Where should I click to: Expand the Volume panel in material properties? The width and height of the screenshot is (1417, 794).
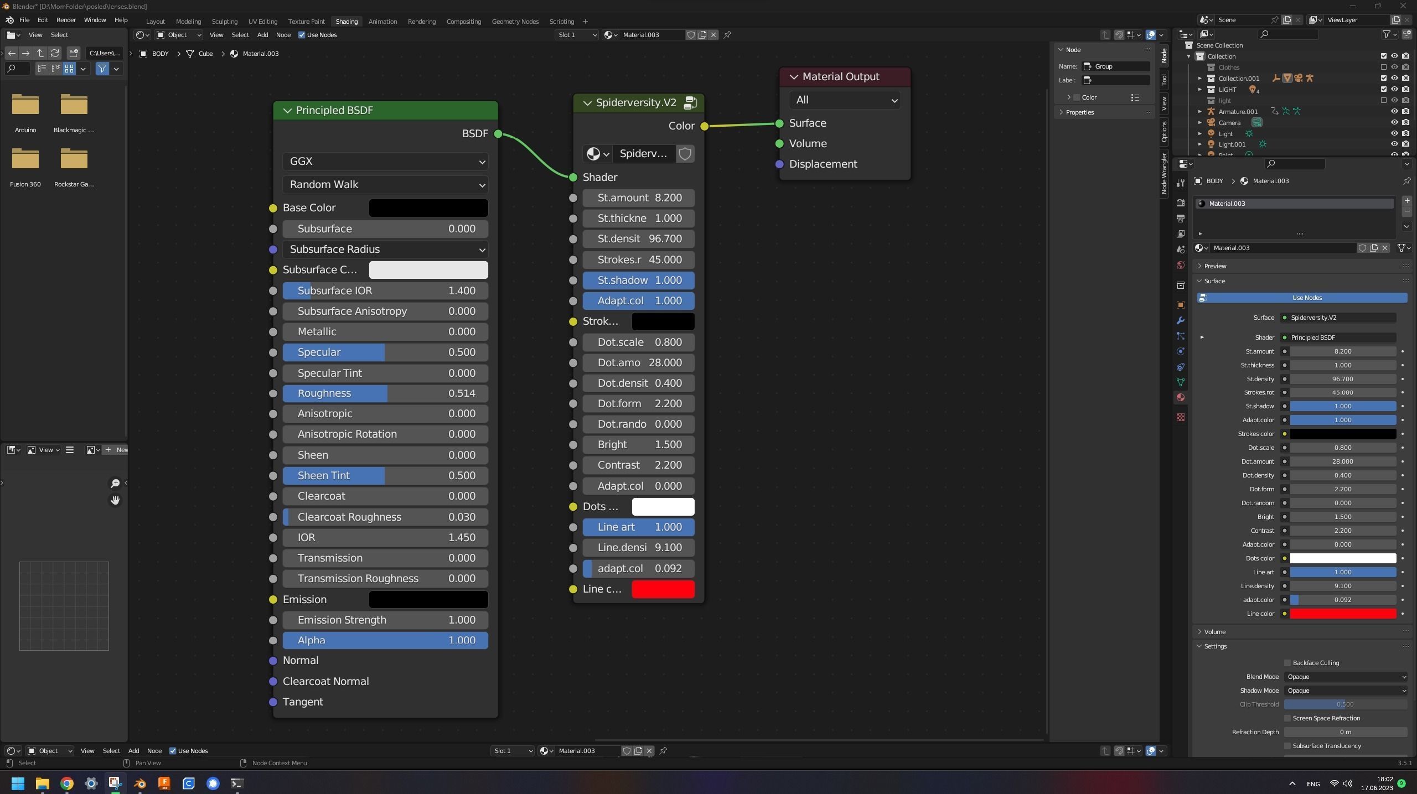(1214, 632)
